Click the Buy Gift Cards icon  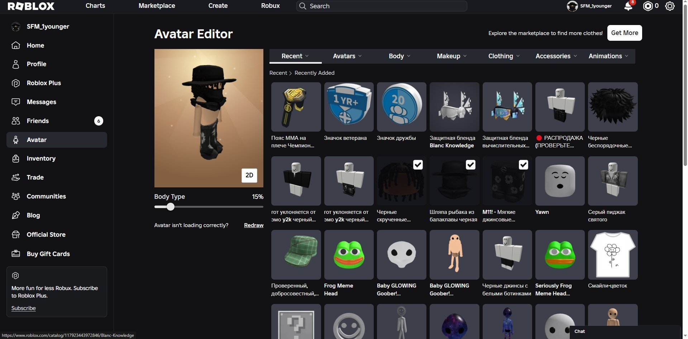pyautogui.click(x=16, y=254)
